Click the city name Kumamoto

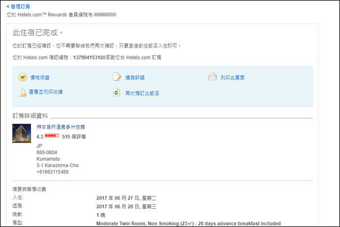click(48, 159)
